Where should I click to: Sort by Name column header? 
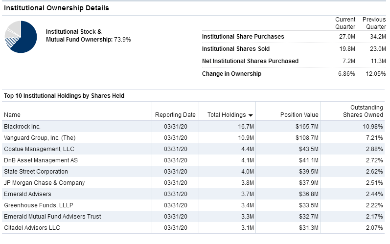pyautogui.click(x=12, y=115)
